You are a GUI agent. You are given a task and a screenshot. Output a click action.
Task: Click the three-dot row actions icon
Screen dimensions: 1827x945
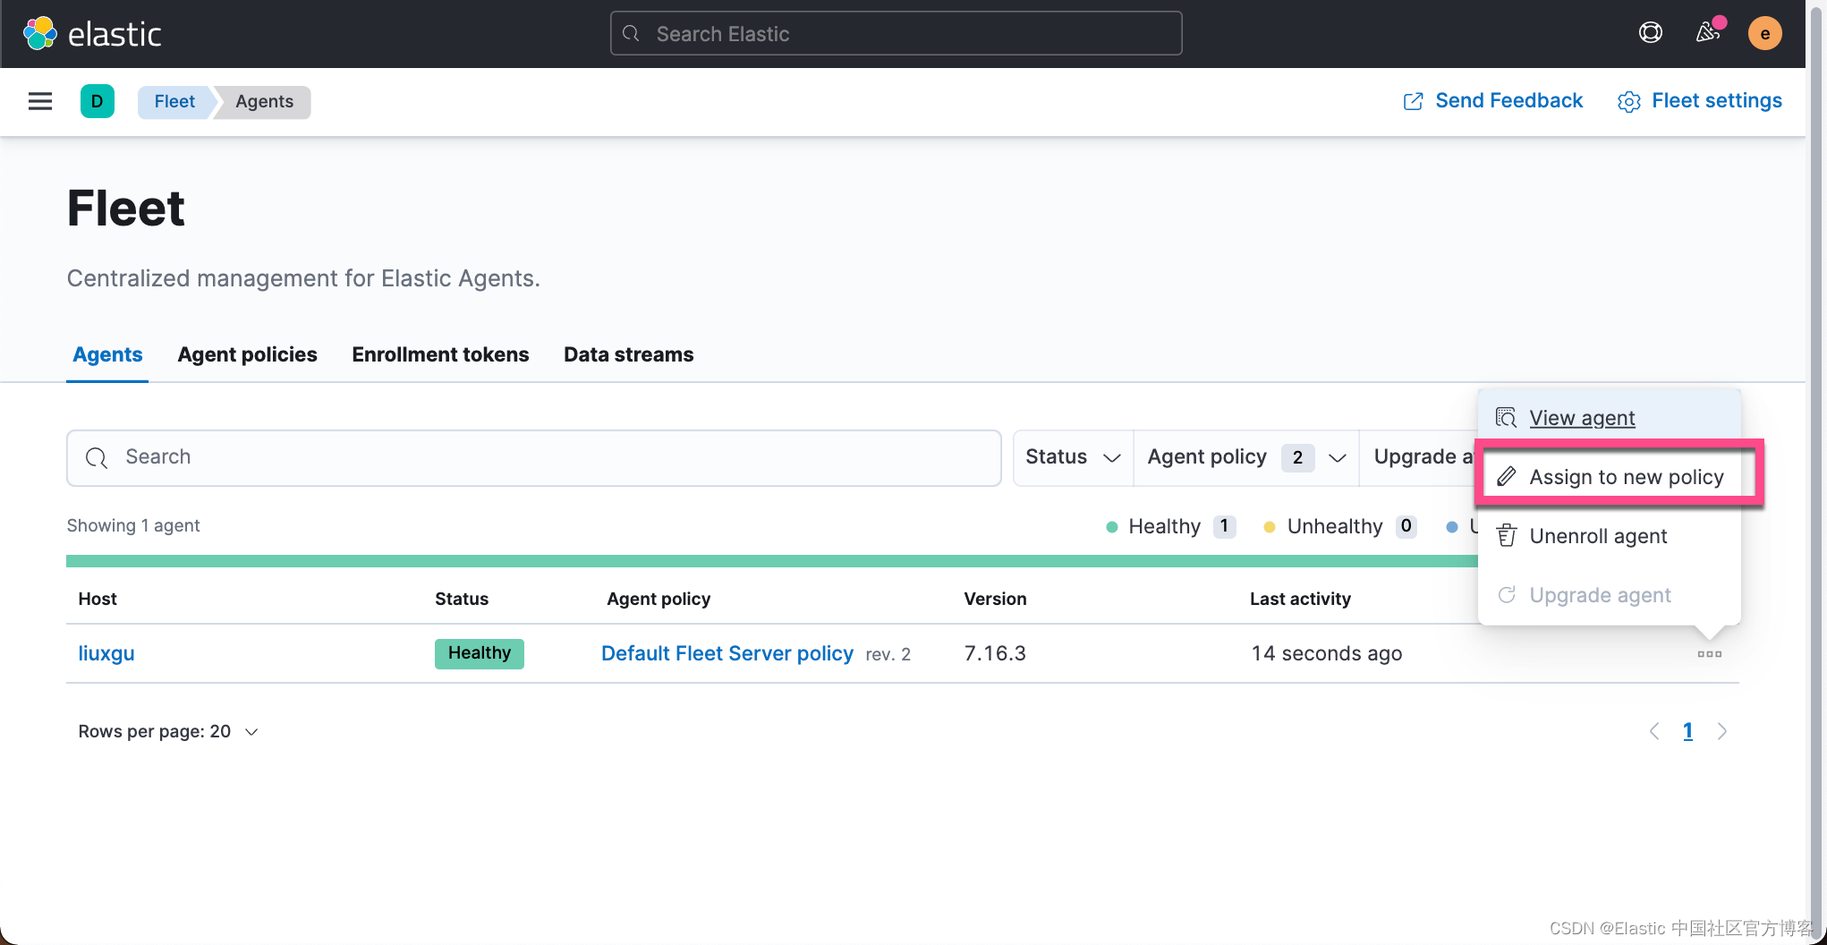tap(1709, 654)
